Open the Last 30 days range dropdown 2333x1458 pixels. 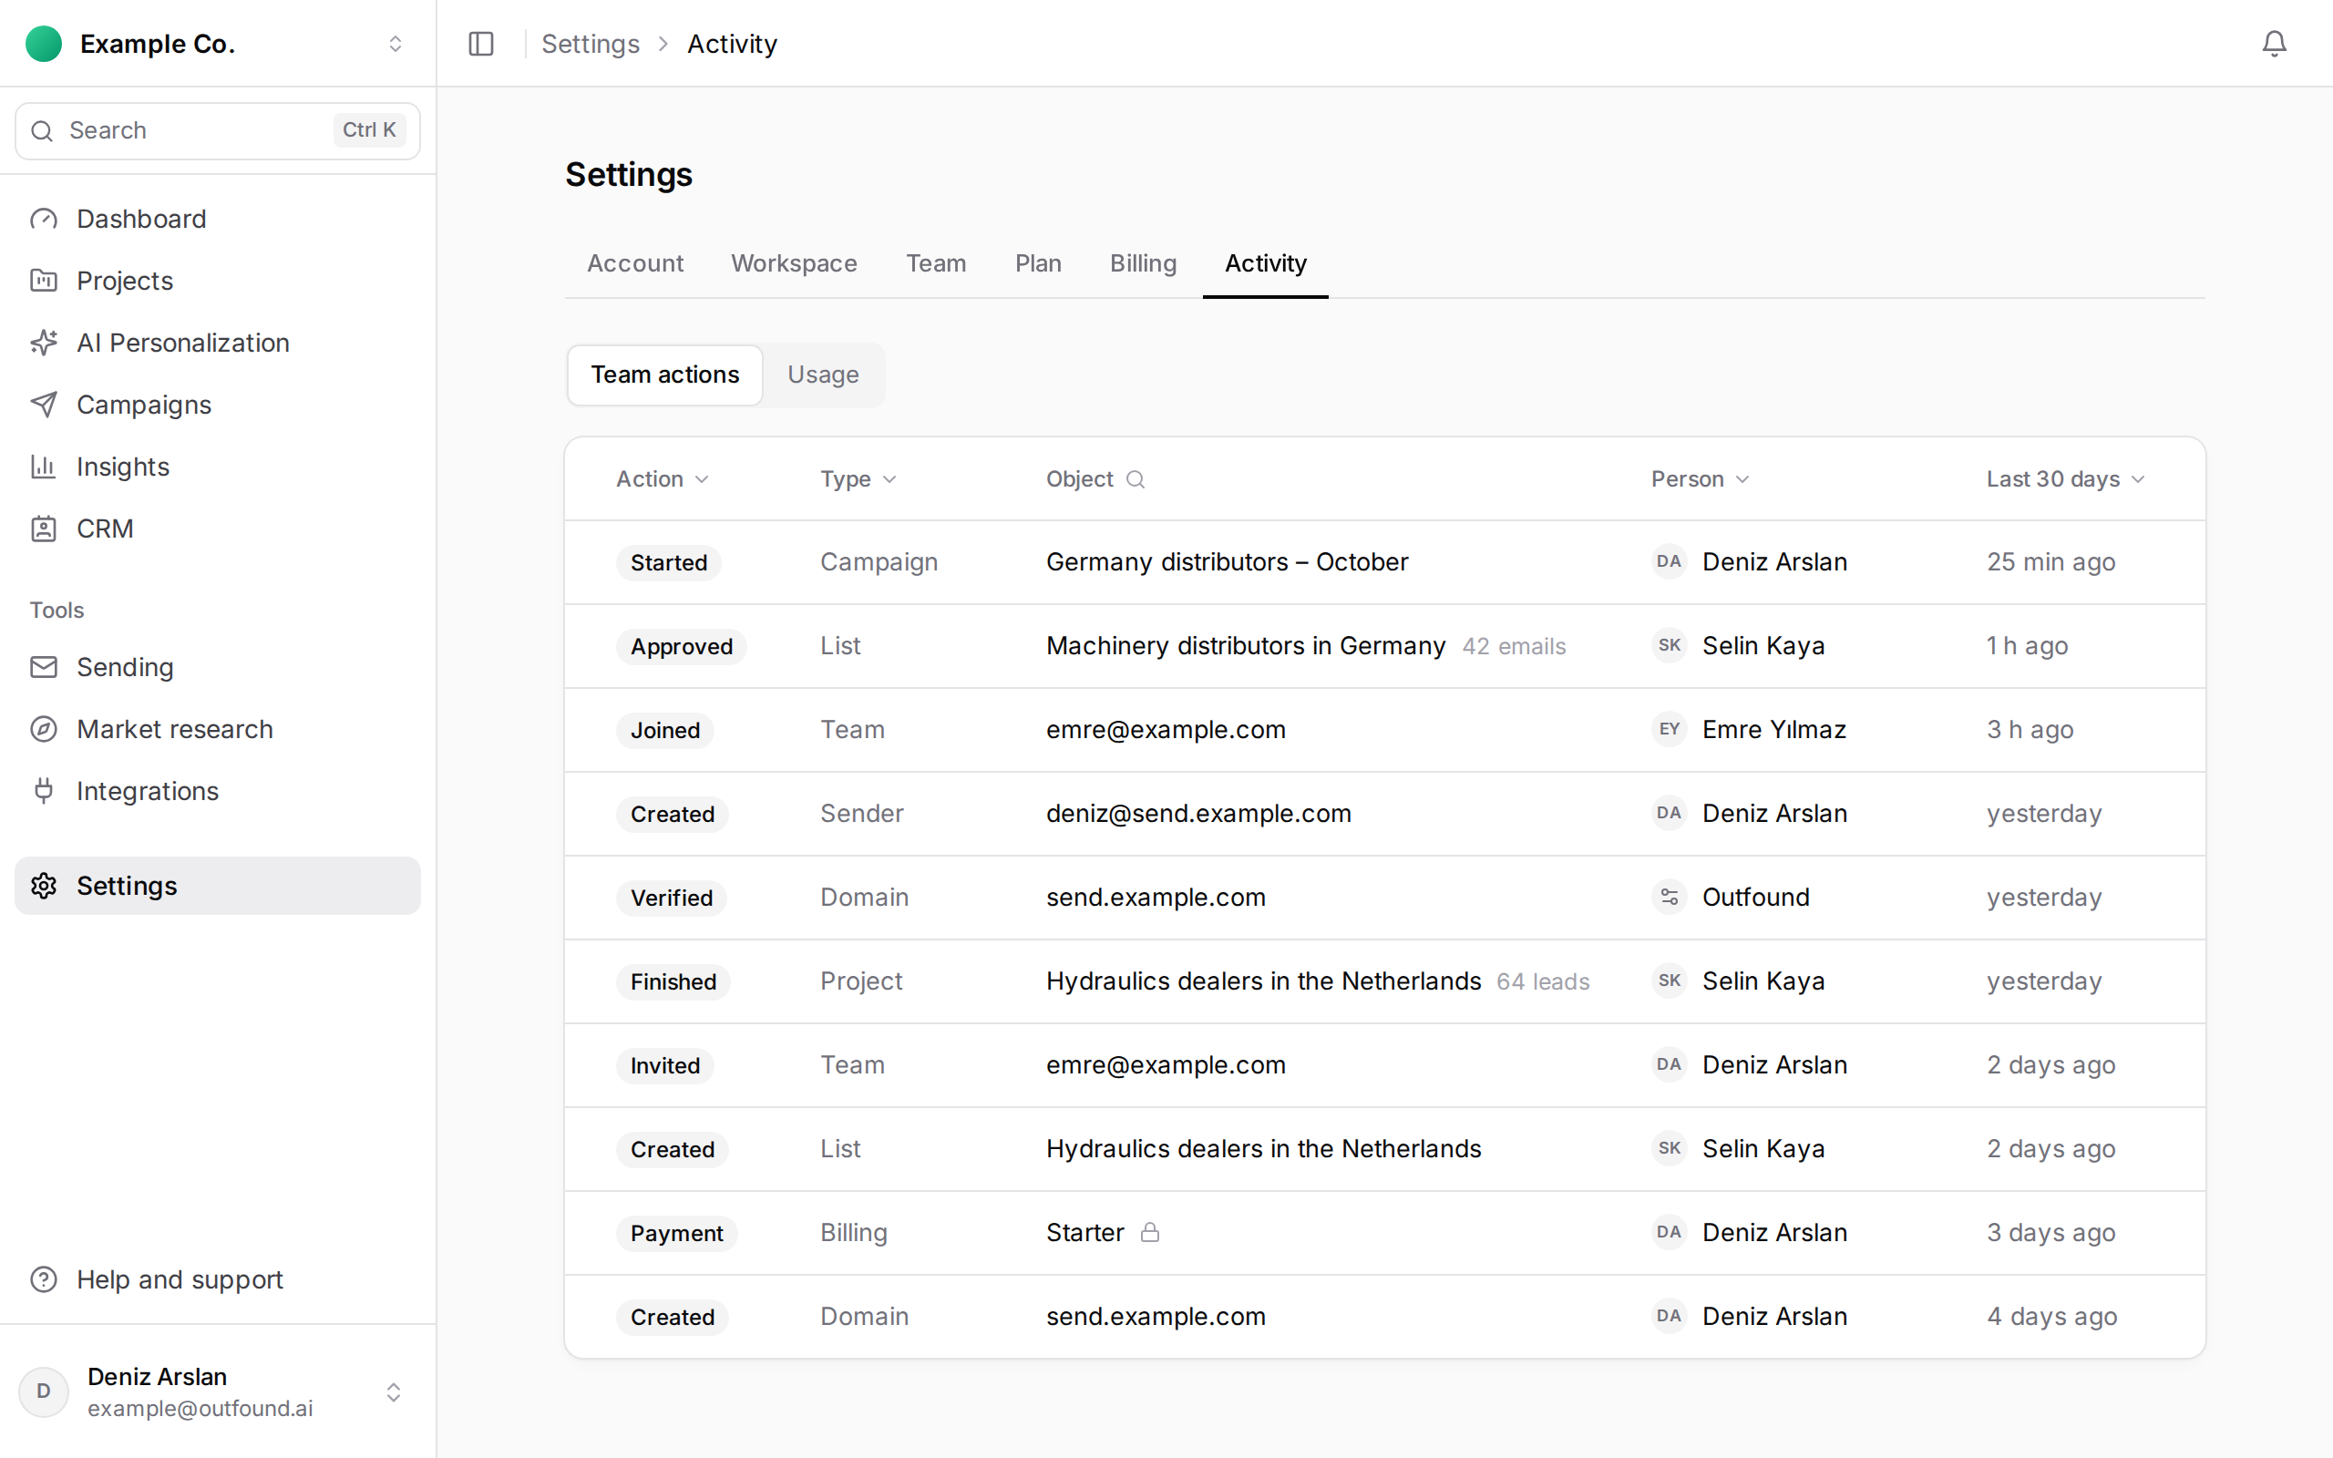(2065, 479)
